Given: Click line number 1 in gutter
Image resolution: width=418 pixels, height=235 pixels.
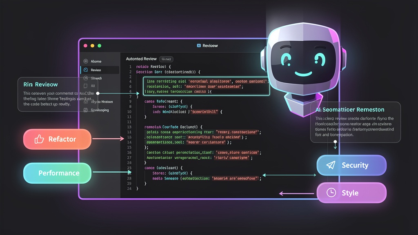Looking at the screenshot, I should (x=130, y=67).
